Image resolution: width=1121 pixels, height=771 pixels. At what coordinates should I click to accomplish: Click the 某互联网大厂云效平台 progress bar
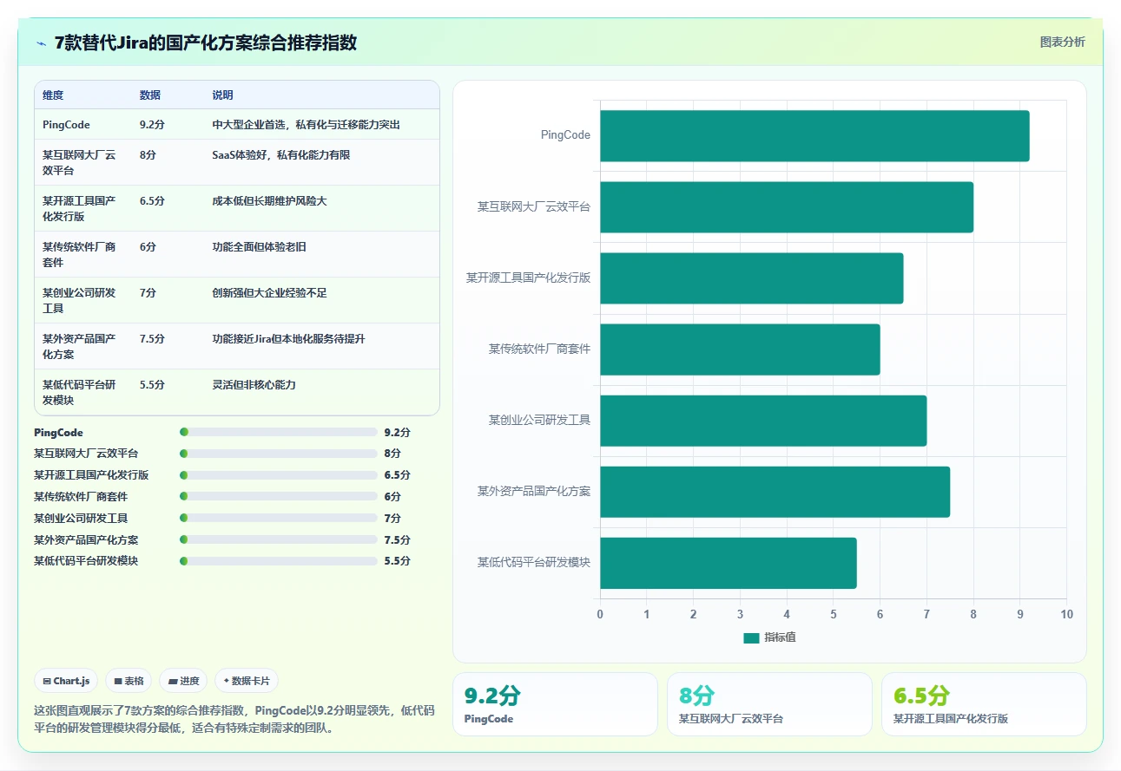pyautogui.click(x=278, y=454)
